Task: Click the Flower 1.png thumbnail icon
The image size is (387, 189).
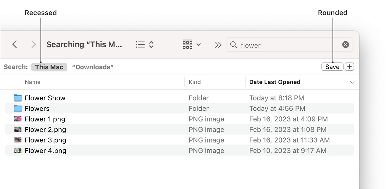Action: 18,119
